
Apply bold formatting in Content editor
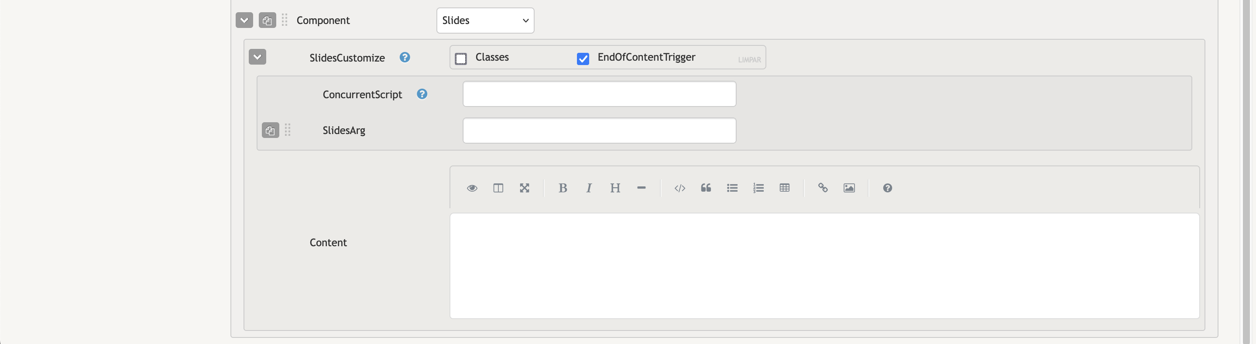point(563,188)
